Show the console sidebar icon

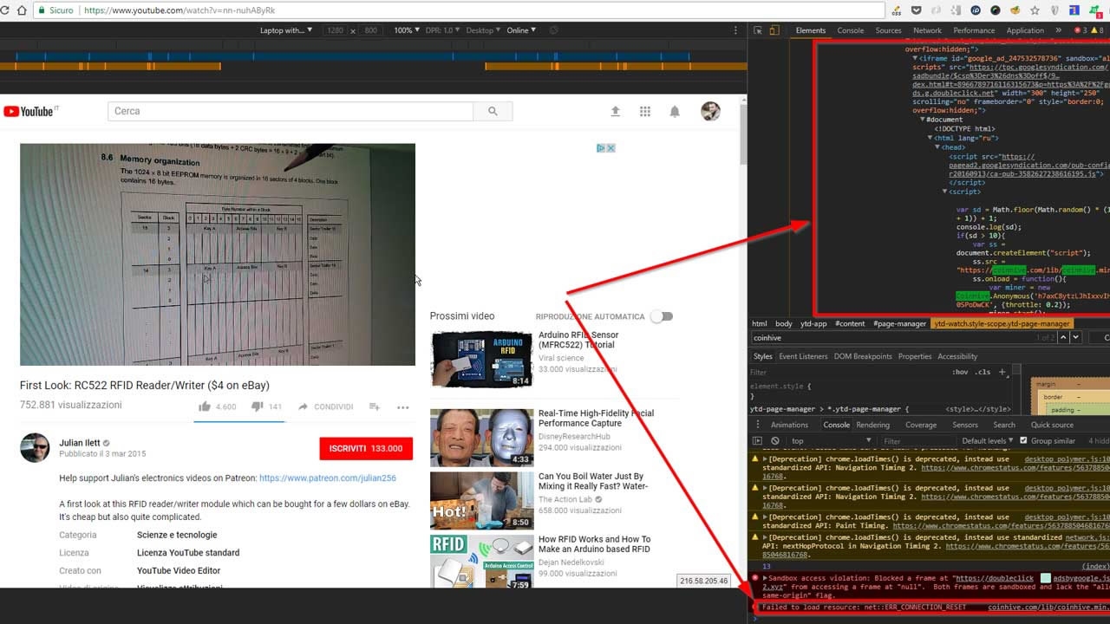coord(757,441)
